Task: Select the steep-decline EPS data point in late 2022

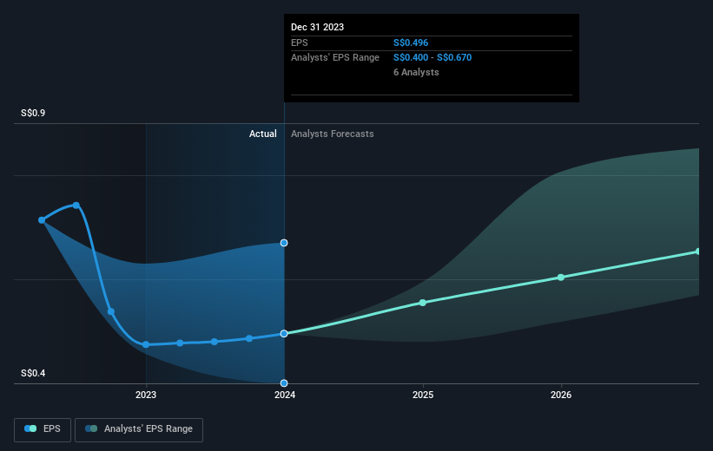Action: [x=111, y=311]
